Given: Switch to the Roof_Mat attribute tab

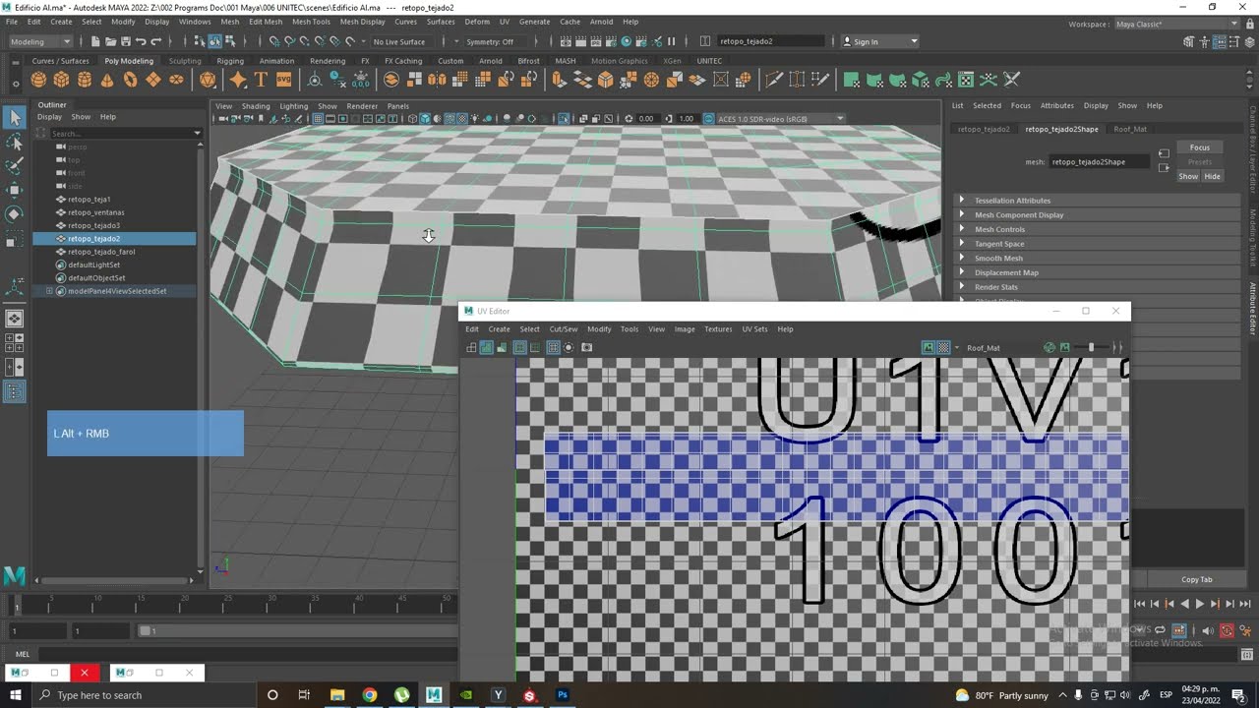Looking at the screenshot, I should [1130, 129].
